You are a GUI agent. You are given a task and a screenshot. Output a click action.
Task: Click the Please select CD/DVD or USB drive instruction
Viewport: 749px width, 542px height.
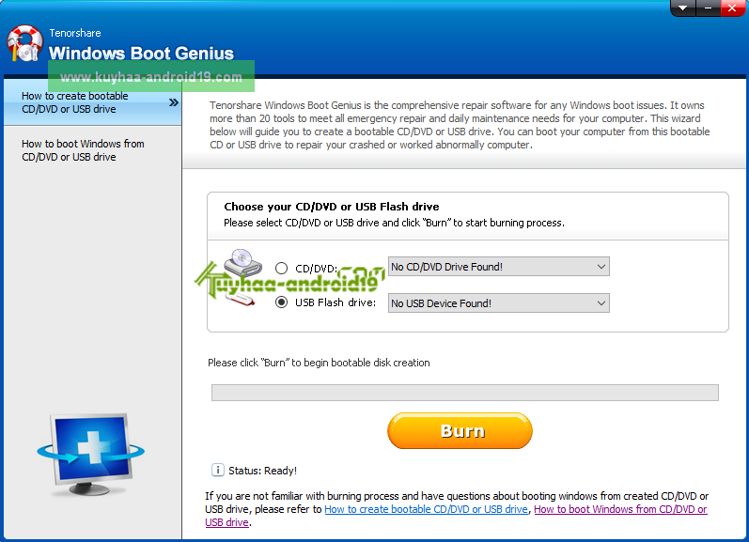394,223
